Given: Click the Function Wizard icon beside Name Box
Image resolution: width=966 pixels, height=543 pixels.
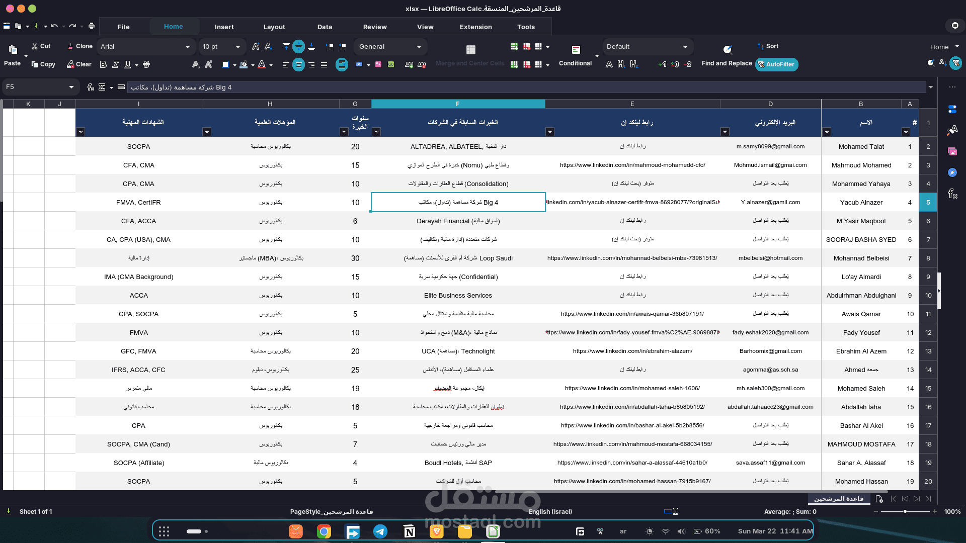Looking at the screenshot, I should (x=91, y=87).
